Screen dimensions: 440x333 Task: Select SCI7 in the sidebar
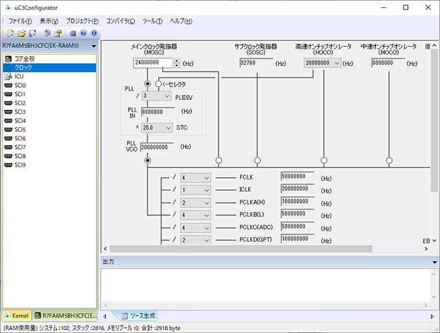click(x=50, y=147)
